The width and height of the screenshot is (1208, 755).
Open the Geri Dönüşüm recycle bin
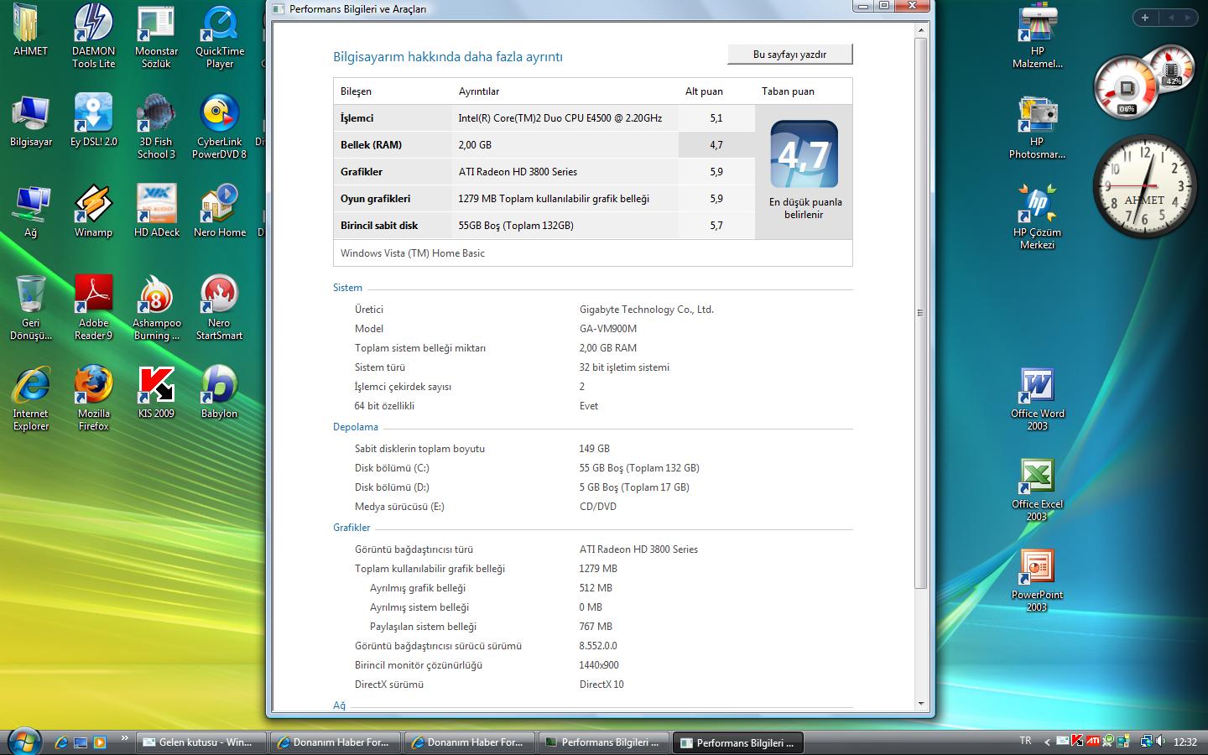(x=31, y=307)
